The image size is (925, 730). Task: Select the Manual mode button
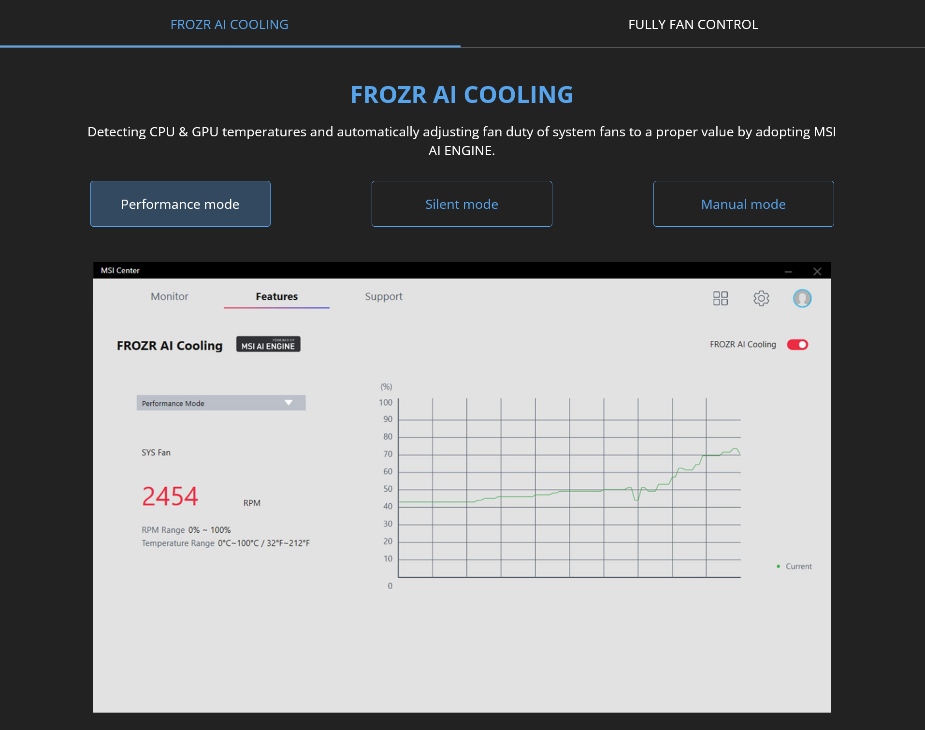click(743, 204)
